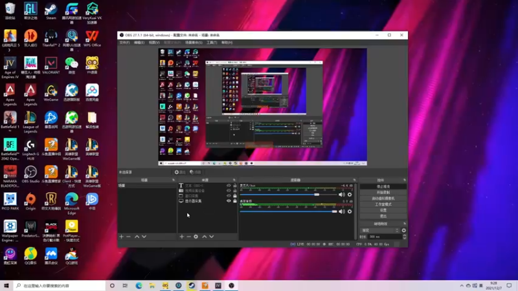The height and width of the screenshot is (291, 518).
Task: Move the selected source up
Action: pos(205,237)
